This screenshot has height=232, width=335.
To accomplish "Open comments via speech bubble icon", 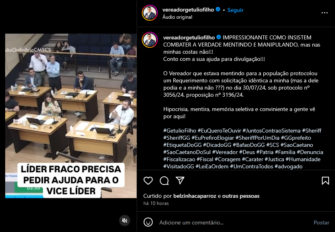I will [164, 181].
